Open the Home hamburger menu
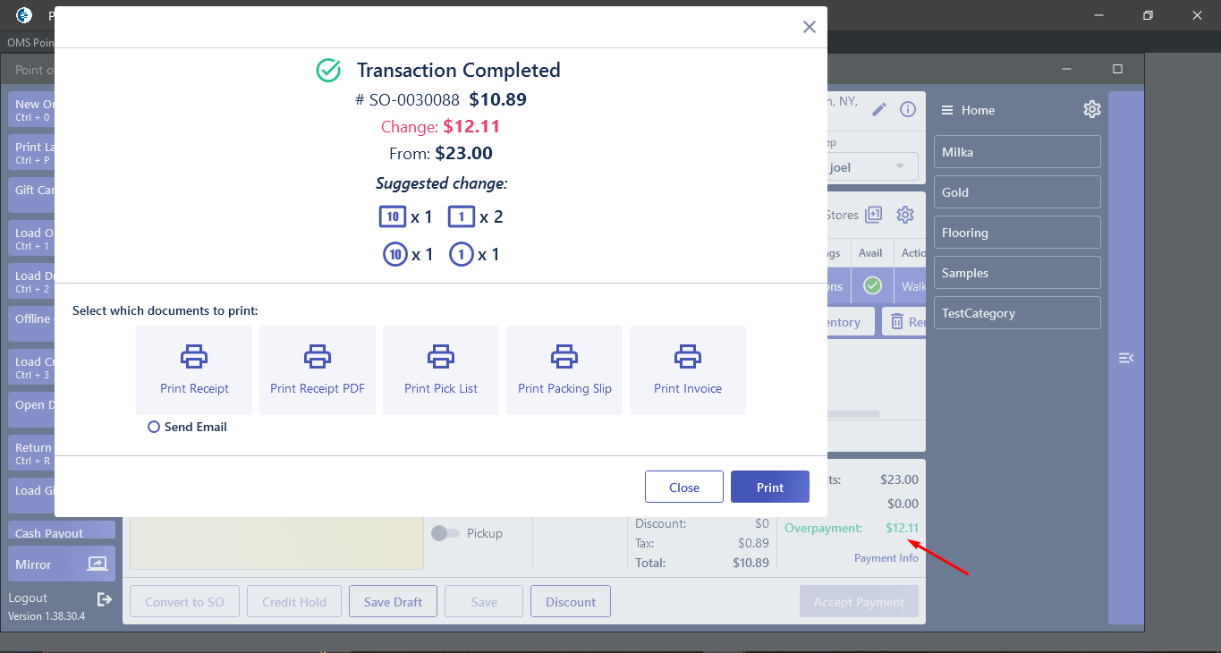The image size is (1221, 653). point(946,110)
